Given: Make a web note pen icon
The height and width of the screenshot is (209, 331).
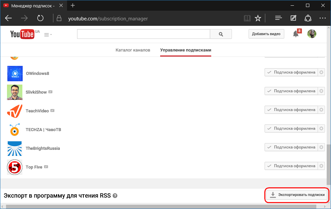Looking at the screenshot, I should click(x=293, y=18).
